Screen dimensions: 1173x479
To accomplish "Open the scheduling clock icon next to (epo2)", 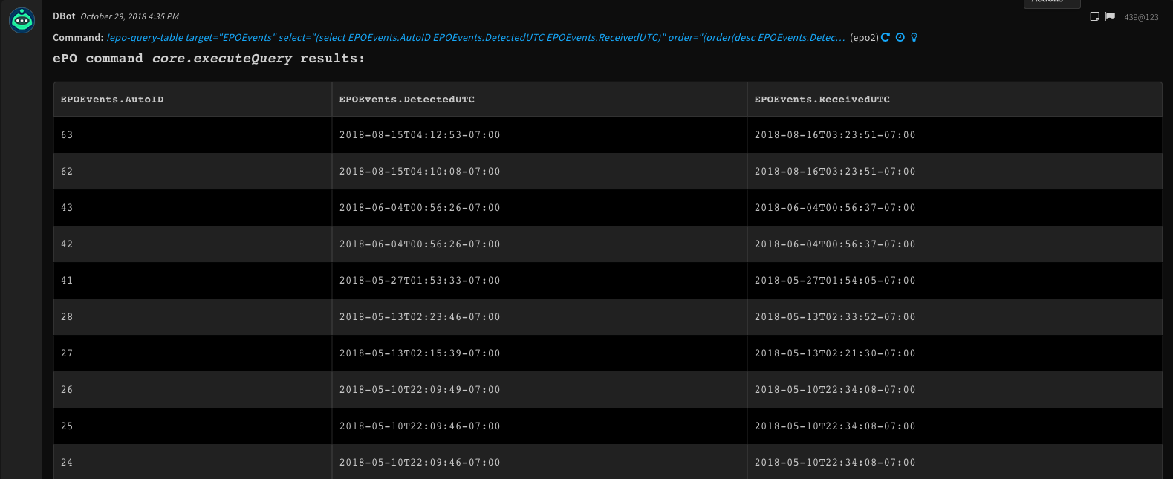I will point(900,37).
